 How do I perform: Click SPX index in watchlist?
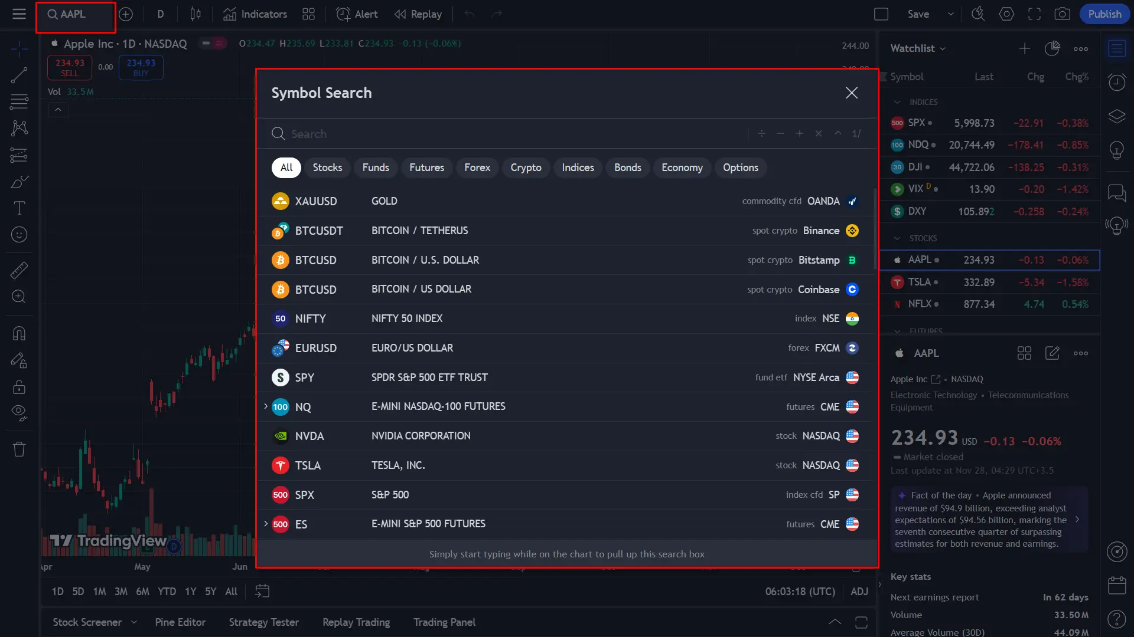pos(917,122)
